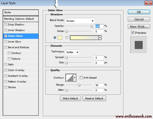Open the Contour picker dropdown arrow
The image size is (153, 119).
[x=75, y=78]
